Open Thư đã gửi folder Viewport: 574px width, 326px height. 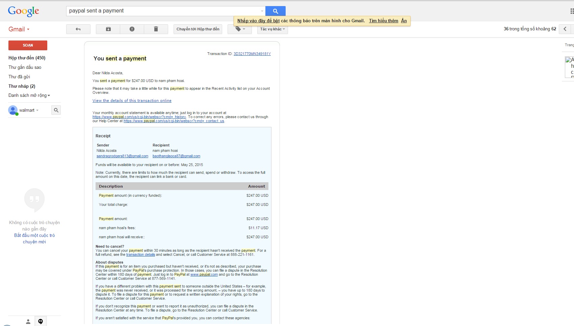[x=19, y=77]
